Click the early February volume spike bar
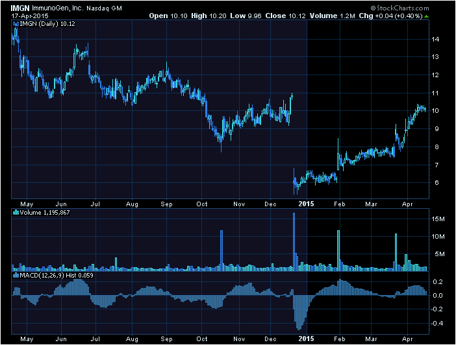 338,250
